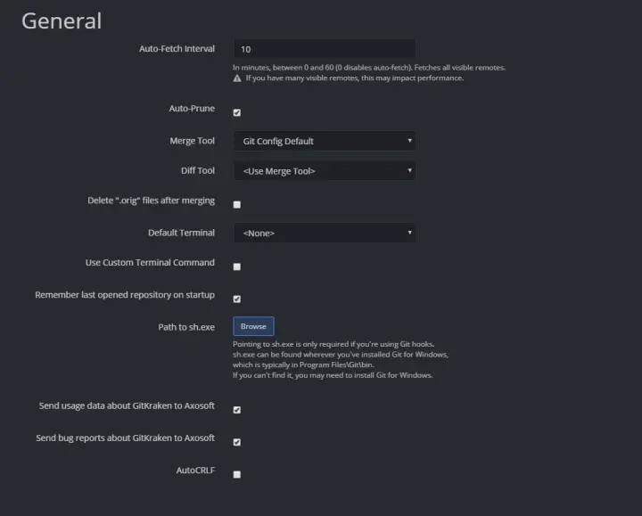
Task: Enable Delete ".orig" files after merging
Action: (237, 205)
